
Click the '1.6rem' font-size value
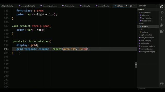coord(38,10)
